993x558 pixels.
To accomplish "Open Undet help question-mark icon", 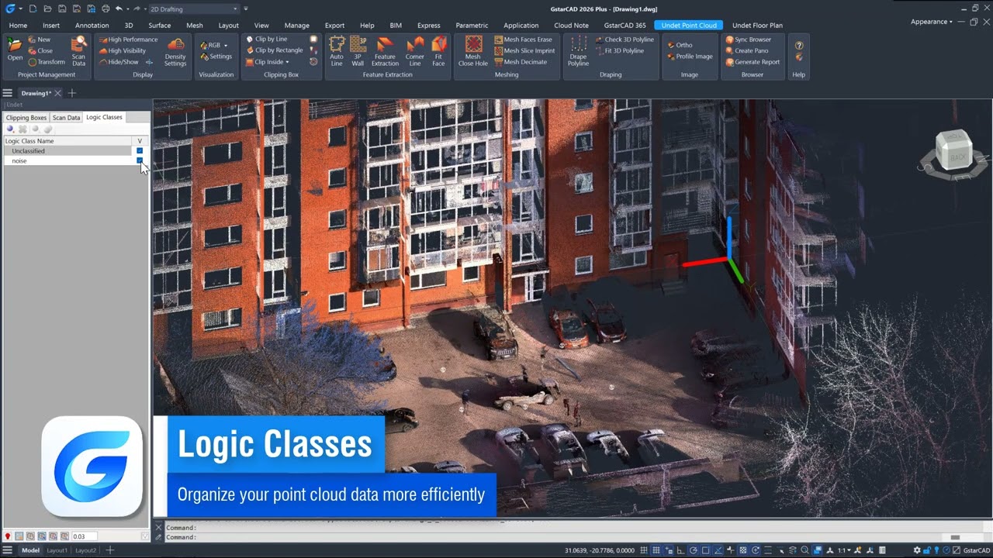I will pyautogui.click(x=799, y=46).
